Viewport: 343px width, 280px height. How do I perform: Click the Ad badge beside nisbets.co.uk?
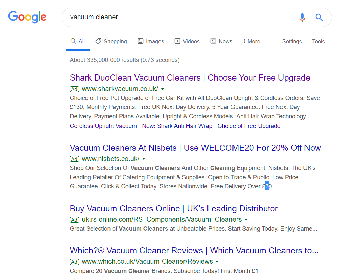74,159
